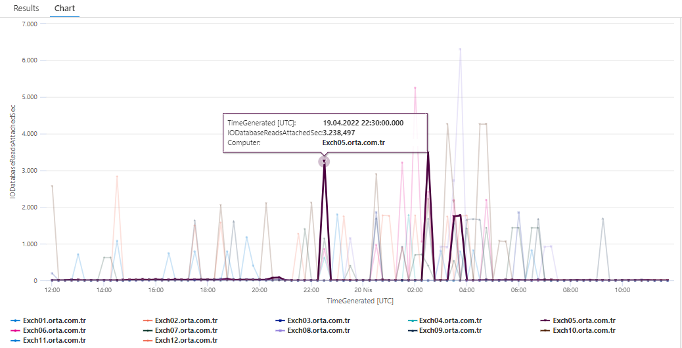This screenshot has width=682, height=348.
Task: Toggle Exch06.orta.com.tr legend series
Action: coord(48,331)
